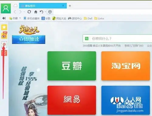Focus the 你想找什么？ search box
Viewport: 152px width, 116px height.
pos(117,38)
